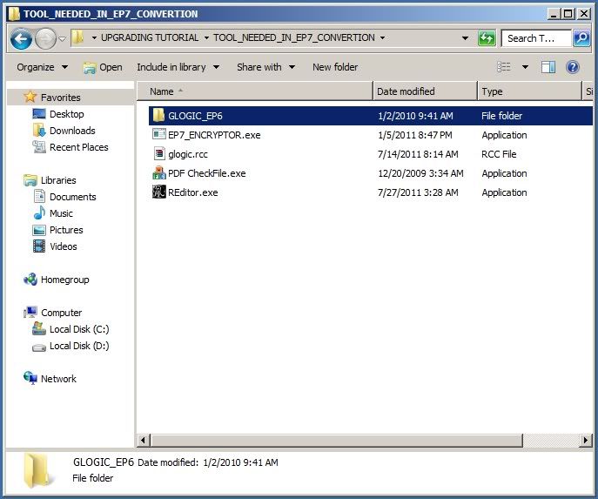The image size is (598, 499).
Task: Click the Open toolbar button
Action: pyautogui.click(x=103, y=67)
